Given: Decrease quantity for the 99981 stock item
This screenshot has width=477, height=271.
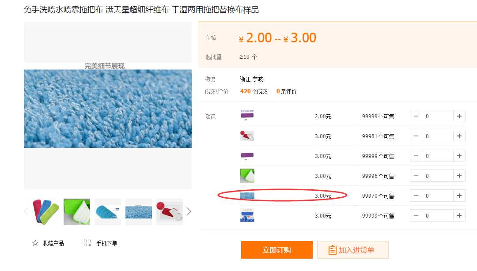Looking at the screenshot, I should (416, 136).
